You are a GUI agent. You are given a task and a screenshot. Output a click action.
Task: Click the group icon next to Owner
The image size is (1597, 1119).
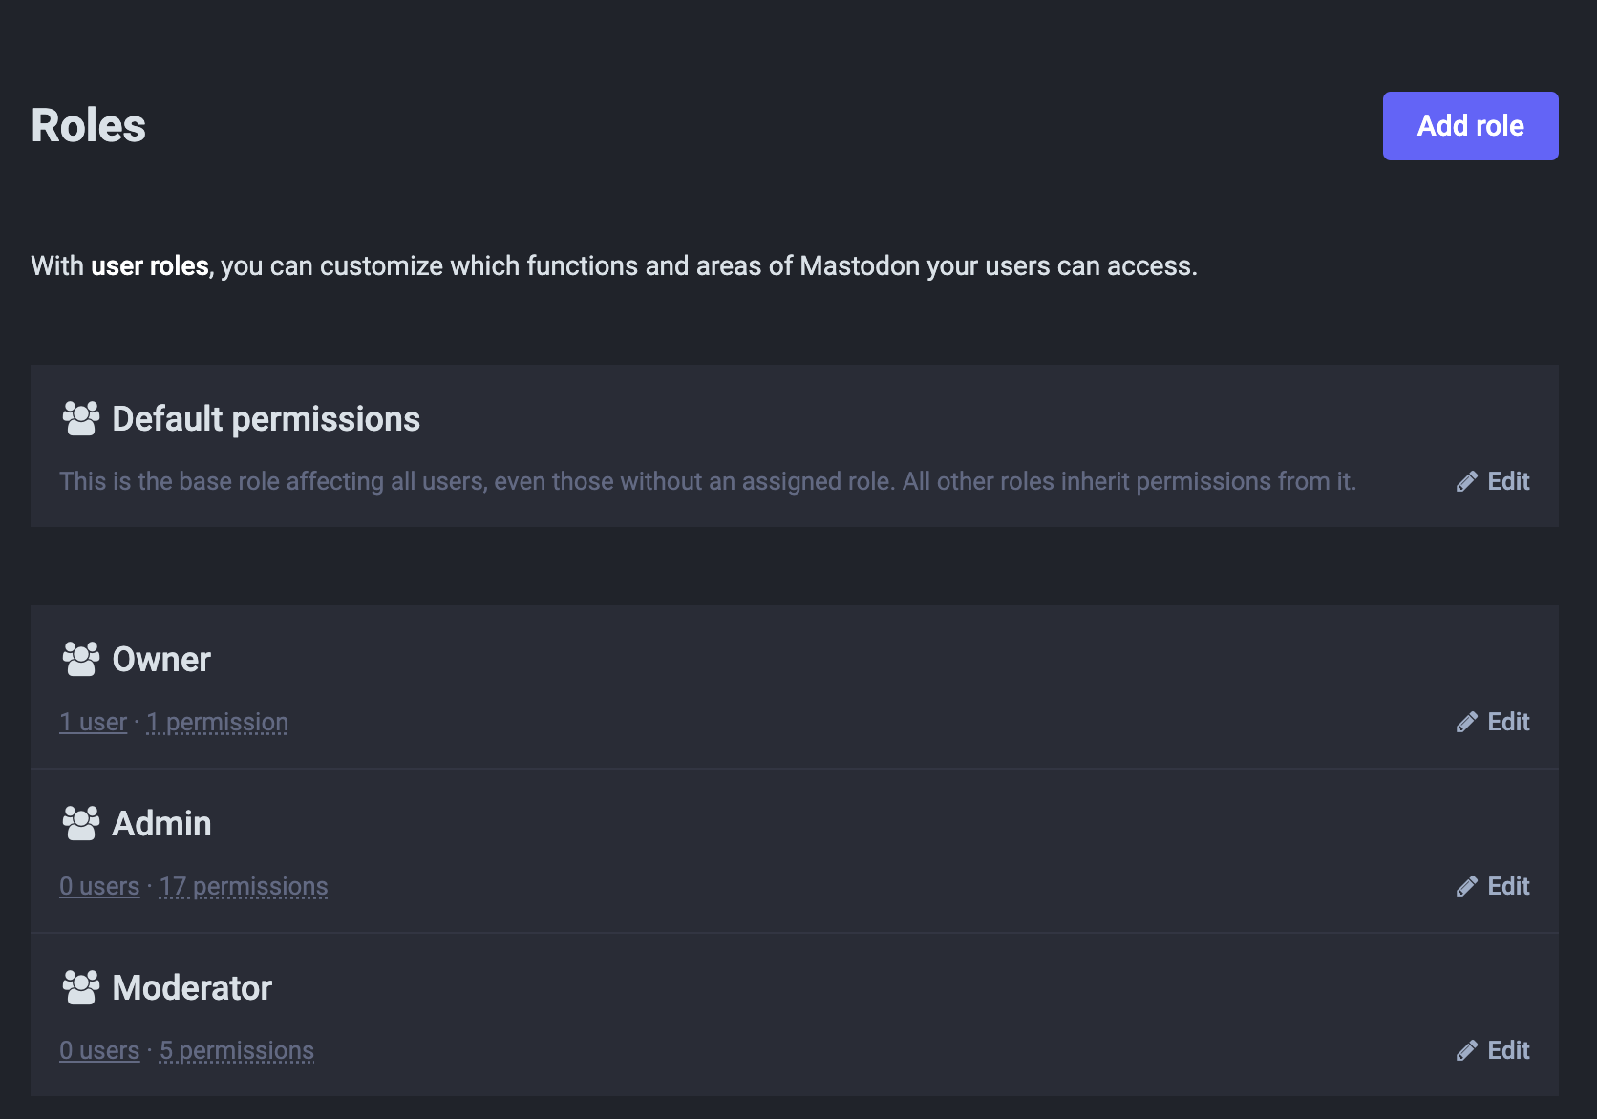(81, 659)
